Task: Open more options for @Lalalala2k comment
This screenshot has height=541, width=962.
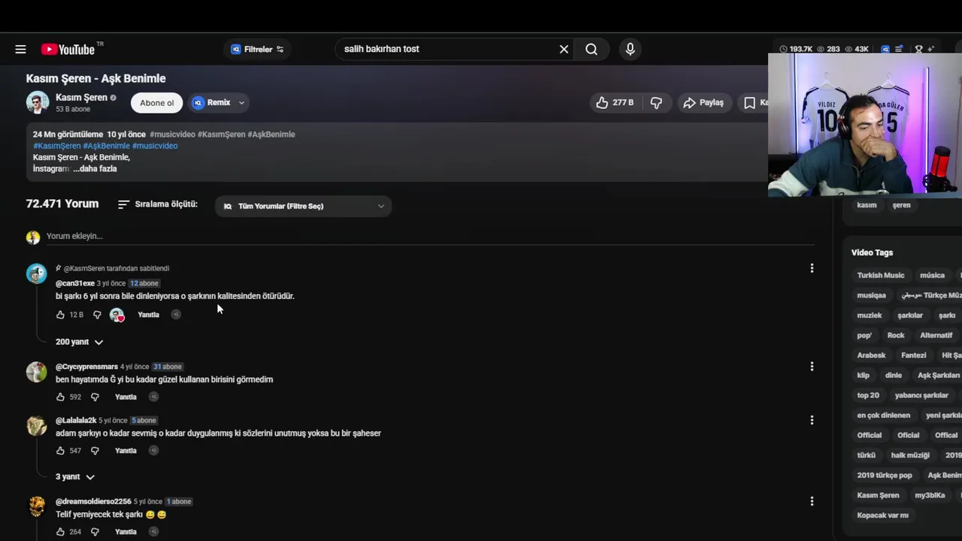Action: pos(812,420)
